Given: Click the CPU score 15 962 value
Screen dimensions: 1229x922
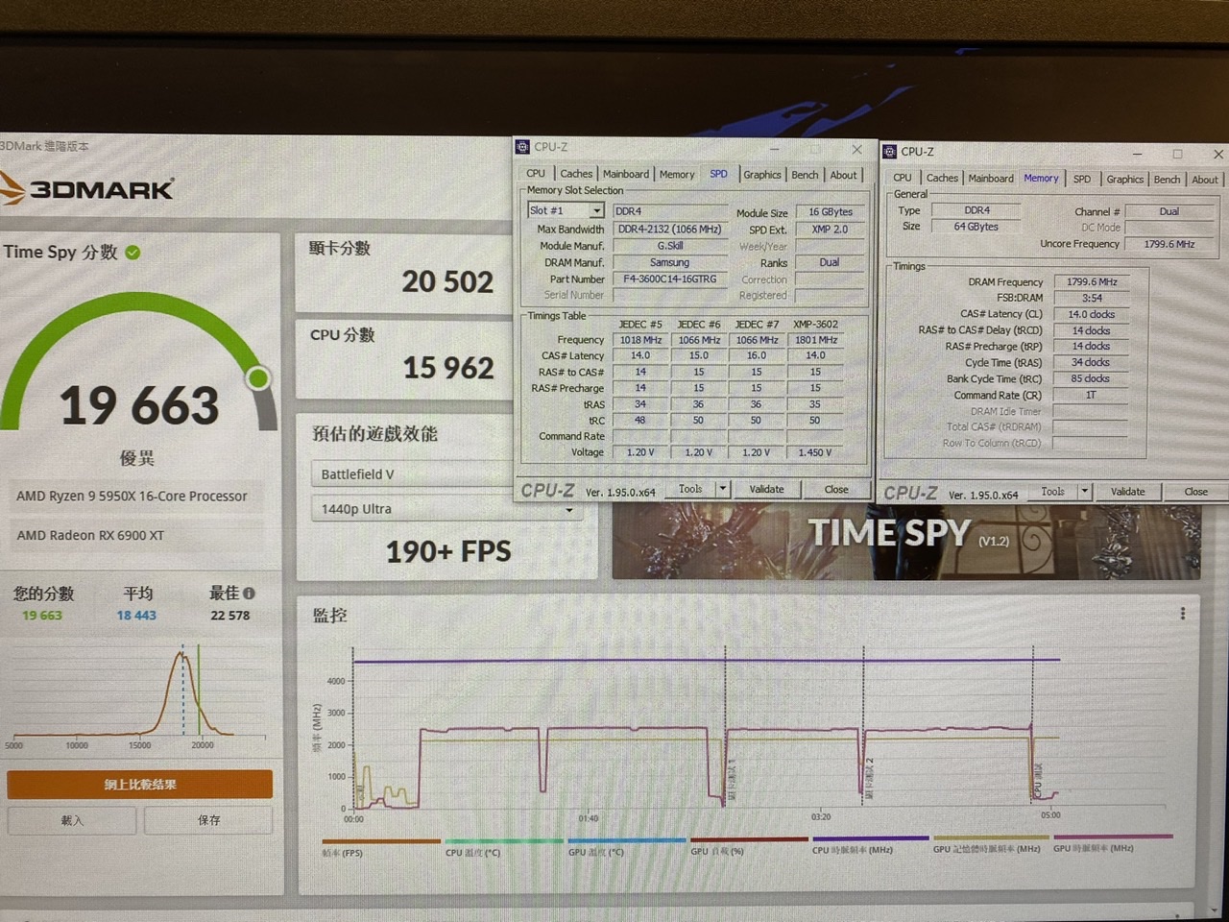Looking at the screenshot, I should pos(448,368).
